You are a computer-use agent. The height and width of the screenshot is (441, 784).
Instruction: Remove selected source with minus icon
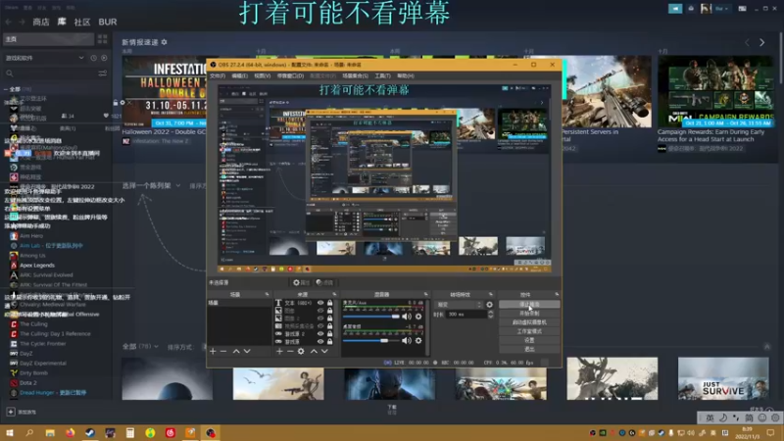click(289, 352)
